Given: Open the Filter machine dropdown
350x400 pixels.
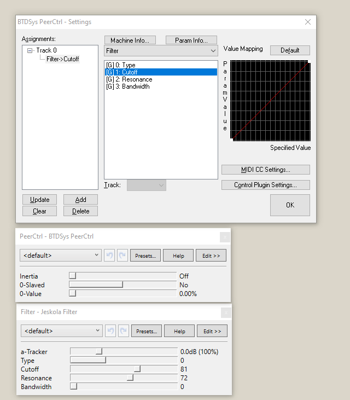Looking at the screenshot, I should tap(161, 51).
